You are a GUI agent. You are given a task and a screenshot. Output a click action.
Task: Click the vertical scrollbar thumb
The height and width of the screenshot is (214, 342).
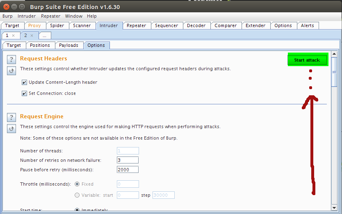[334, 72]
